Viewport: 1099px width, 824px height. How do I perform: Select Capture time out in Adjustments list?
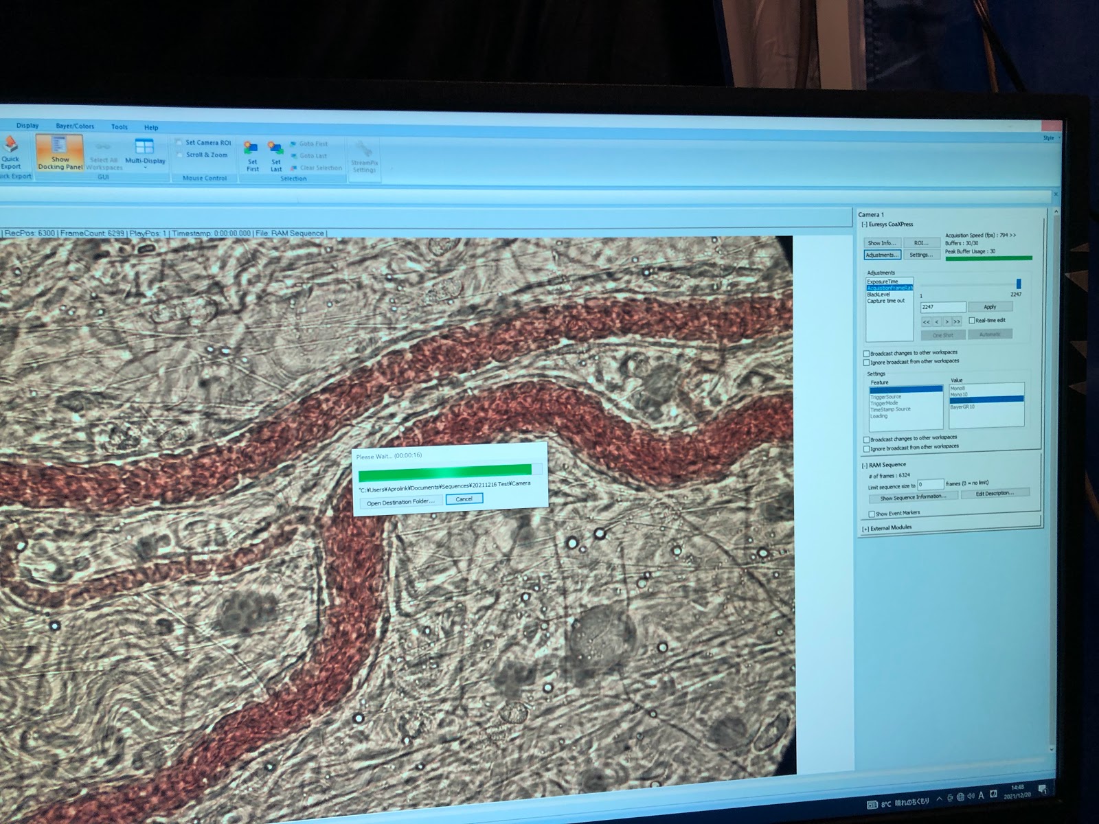click(890, 301)
